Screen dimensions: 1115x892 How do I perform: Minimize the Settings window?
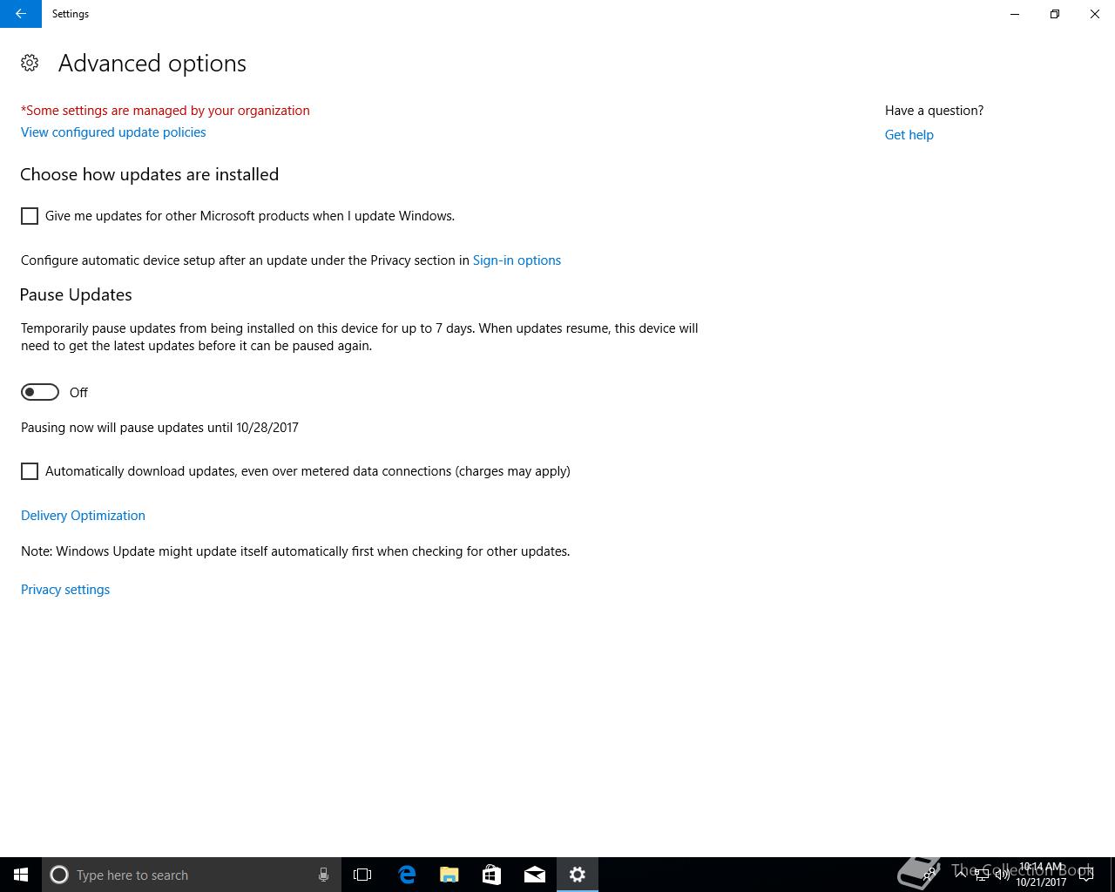[x=1015, y=14]
